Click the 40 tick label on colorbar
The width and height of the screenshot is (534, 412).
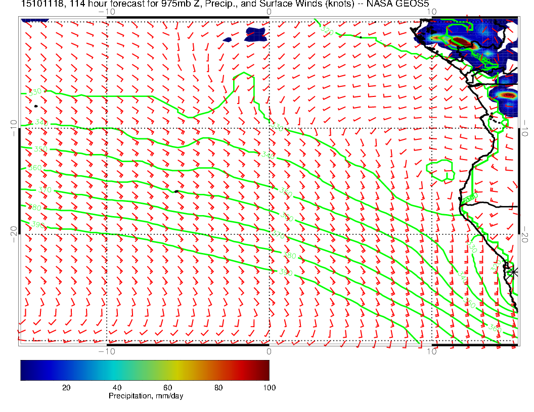(117, 387)
